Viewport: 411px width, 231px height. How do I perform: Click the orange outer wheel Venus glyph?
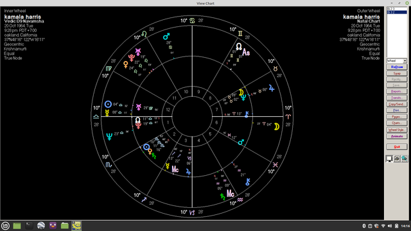126,64
